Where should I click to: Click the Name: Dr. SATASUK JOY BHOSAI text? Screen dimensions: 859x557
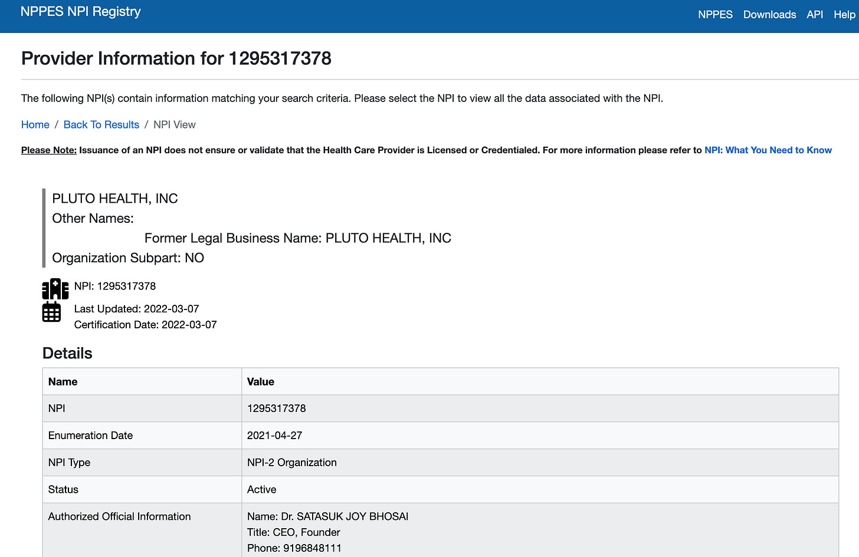click(328, 517)
